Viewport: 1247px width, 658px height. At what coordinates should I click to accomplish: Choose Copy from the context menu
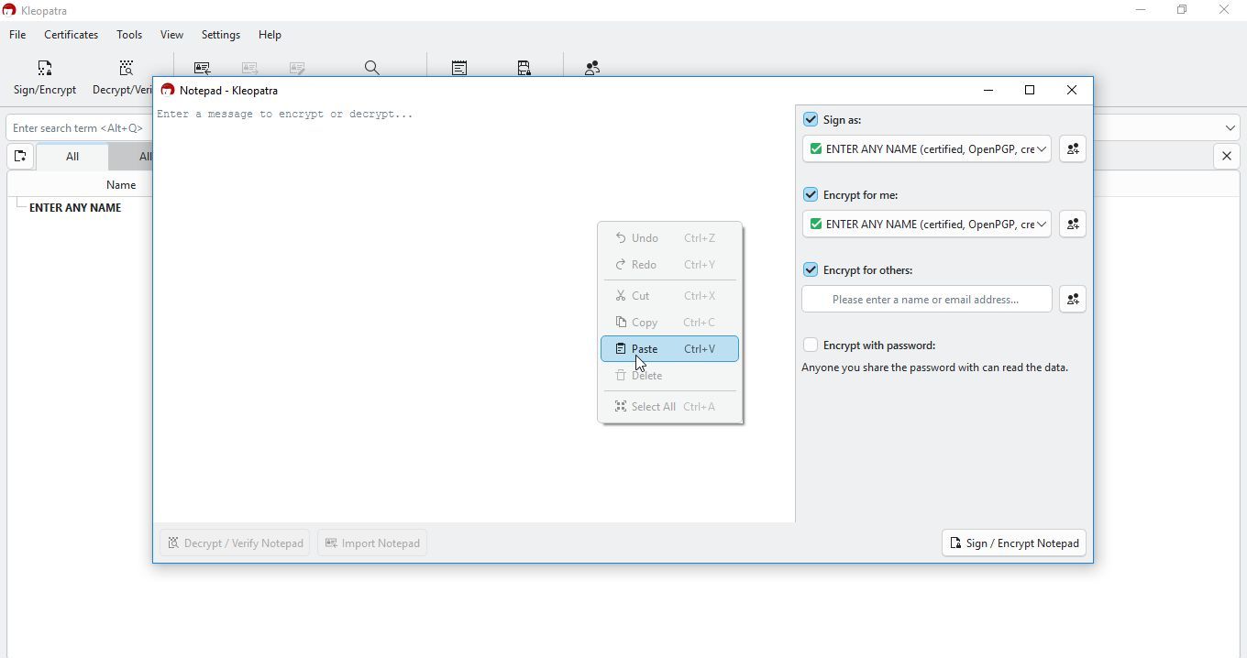(670, 323)
